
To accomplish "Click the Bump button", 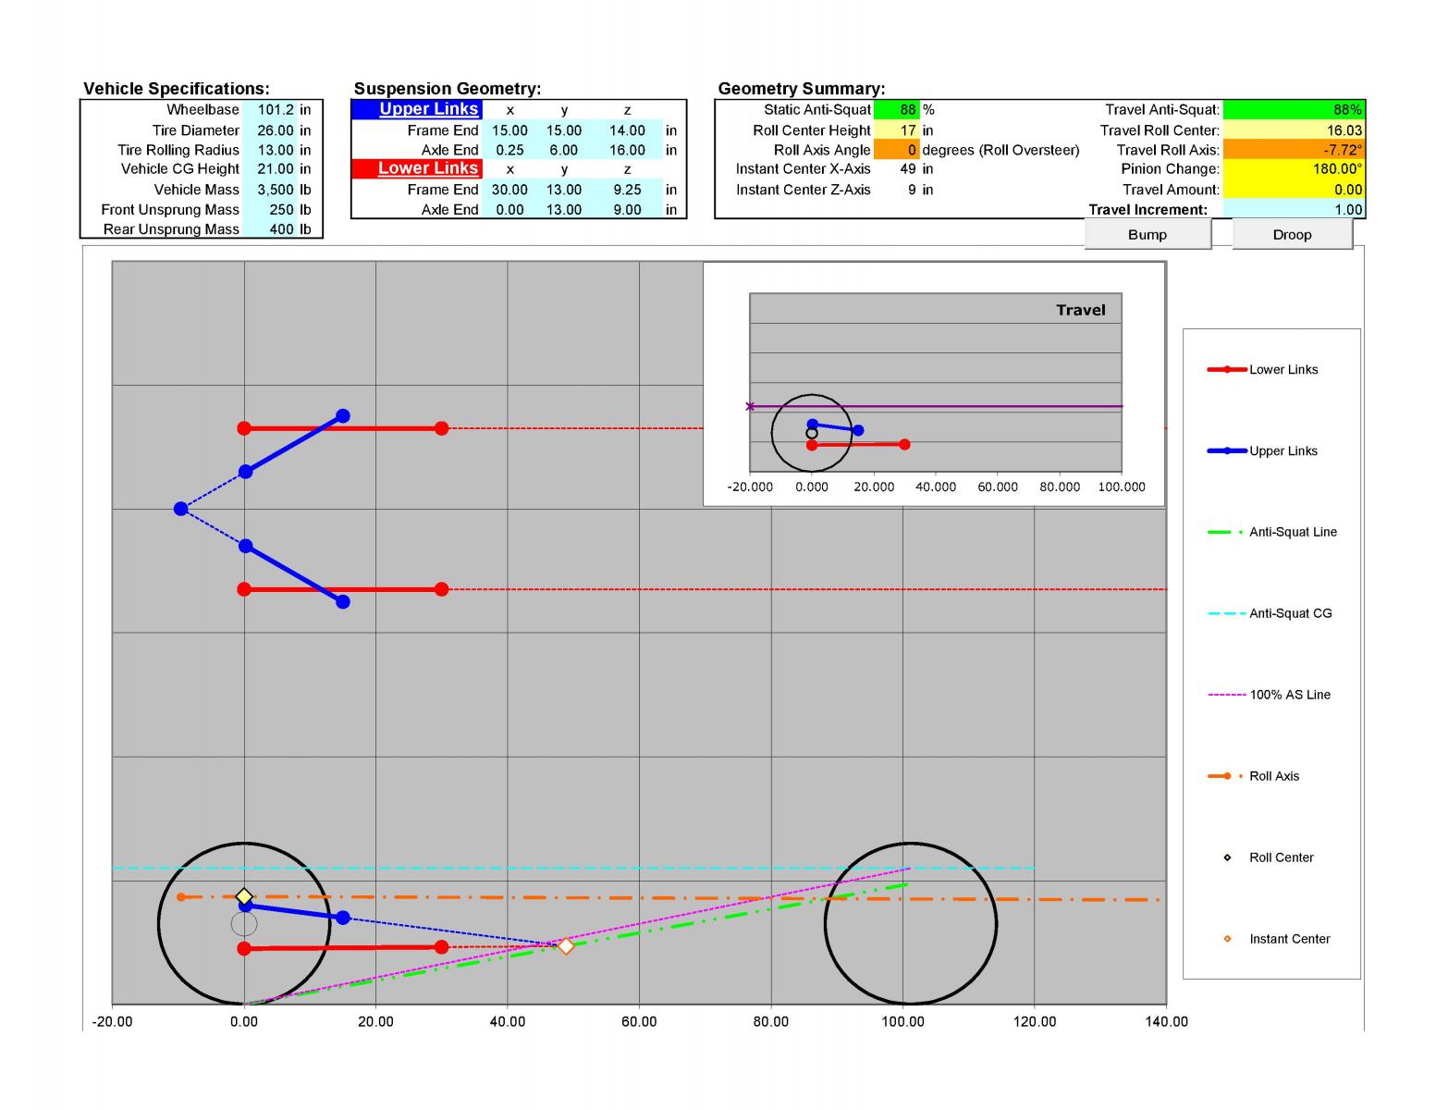I will point(1148,235).
